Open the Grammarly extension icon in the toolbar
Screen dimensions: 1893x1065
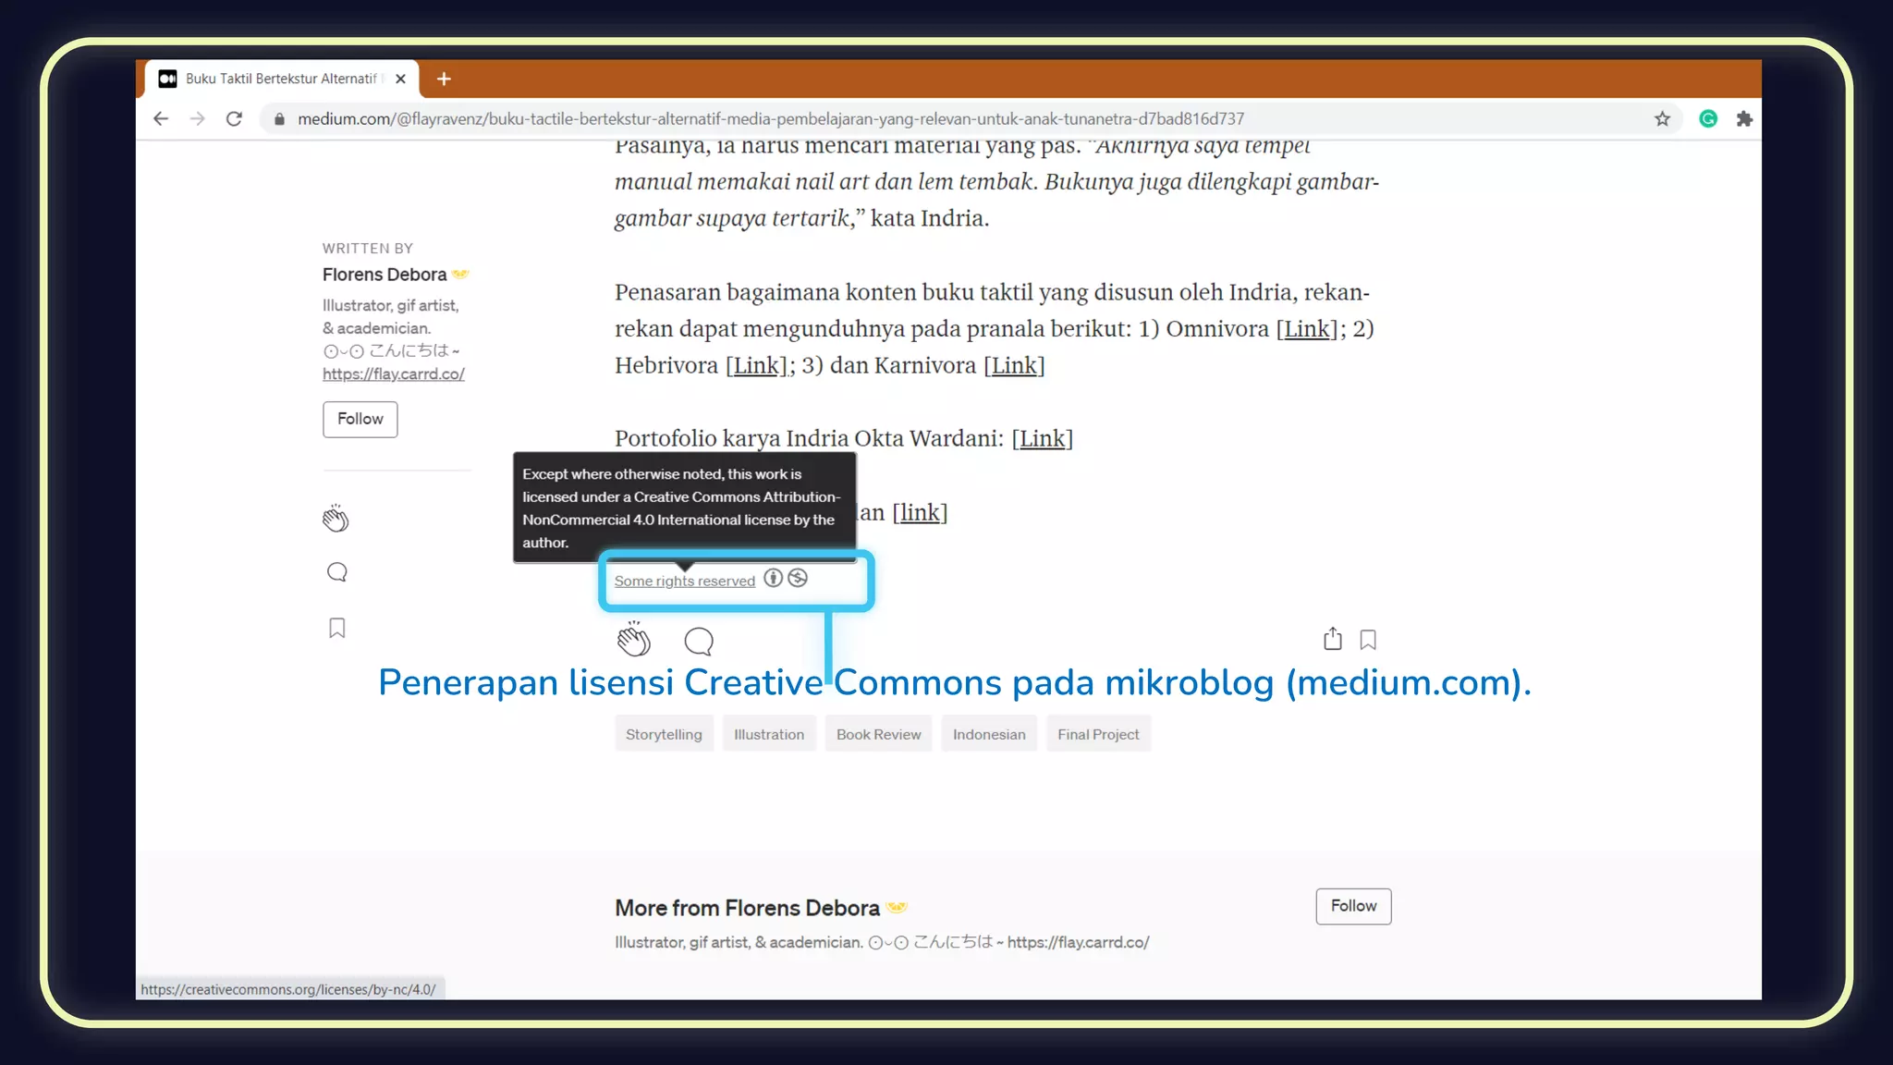click(x=1707, y=118)
